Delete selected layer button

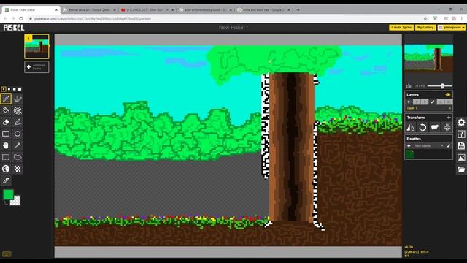pyautogui.click(x=448, y=102)
